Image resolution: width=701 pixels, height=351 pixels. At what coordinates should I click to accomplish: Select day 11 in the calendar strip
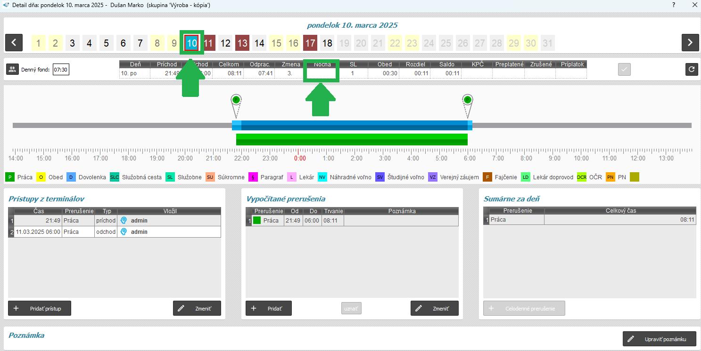pos(208,43)
